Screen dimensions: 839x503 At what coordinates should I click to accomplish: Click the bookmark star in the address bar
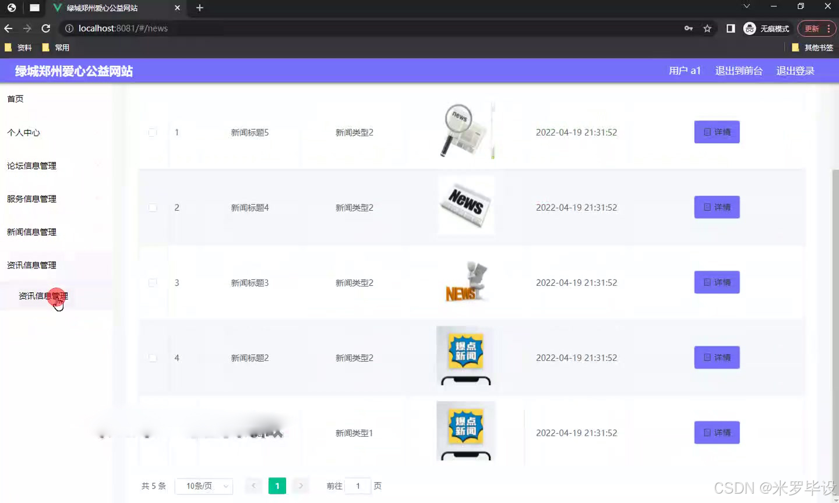(707, 28)
